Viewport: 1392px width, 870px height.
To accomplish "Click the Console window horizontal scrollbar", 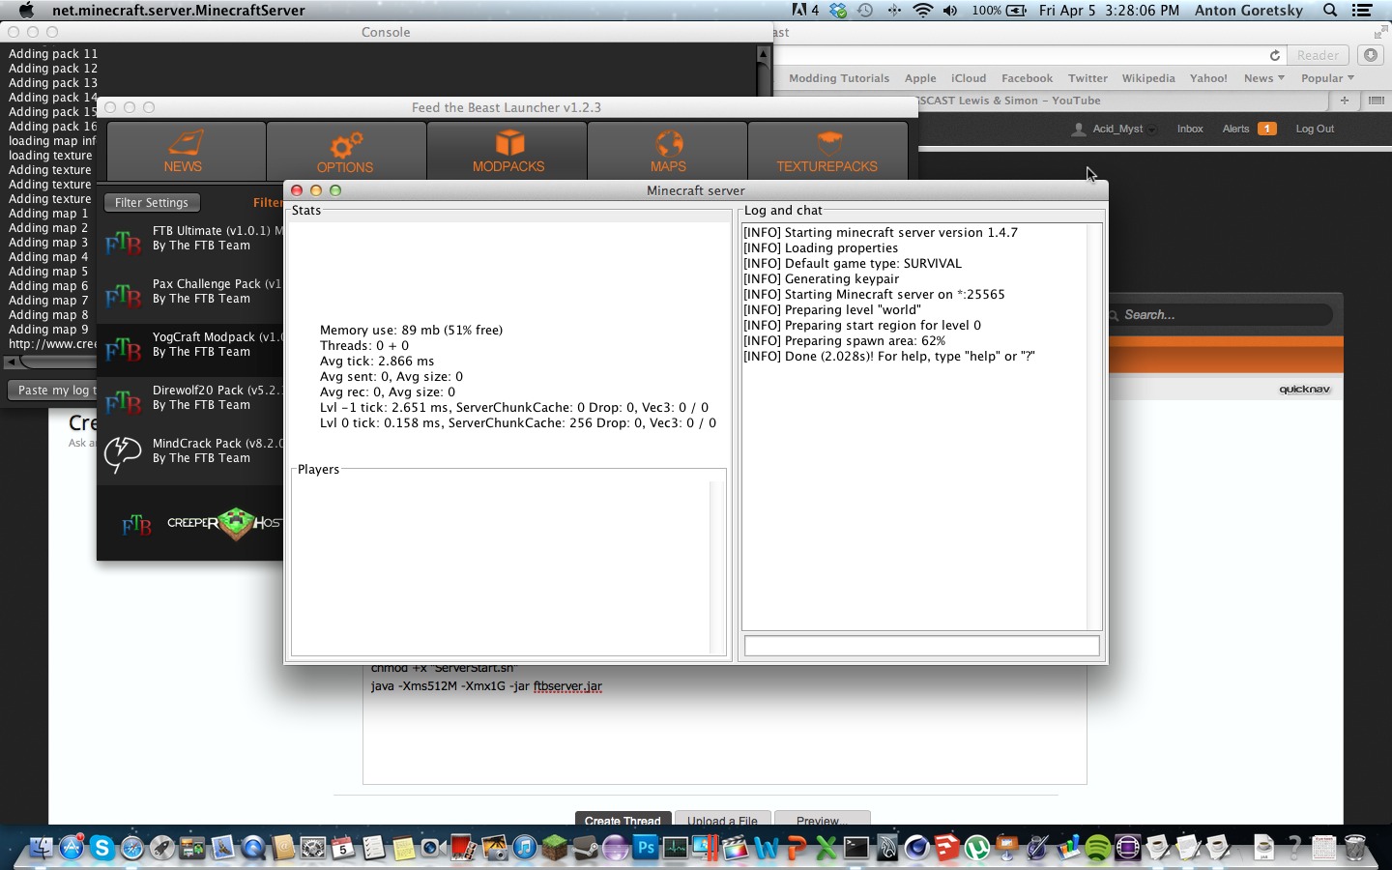I will 50,362.
